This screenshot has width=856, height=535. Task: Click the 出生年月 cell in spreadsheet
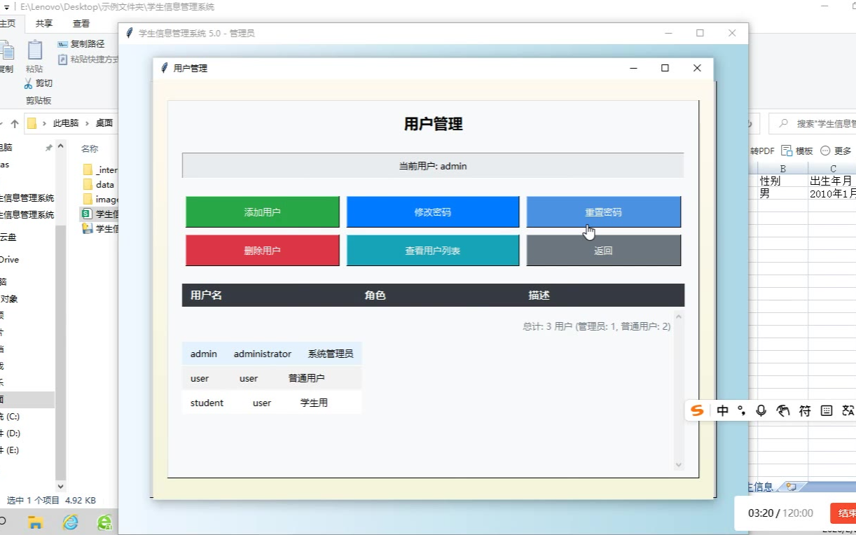point(832,181)
